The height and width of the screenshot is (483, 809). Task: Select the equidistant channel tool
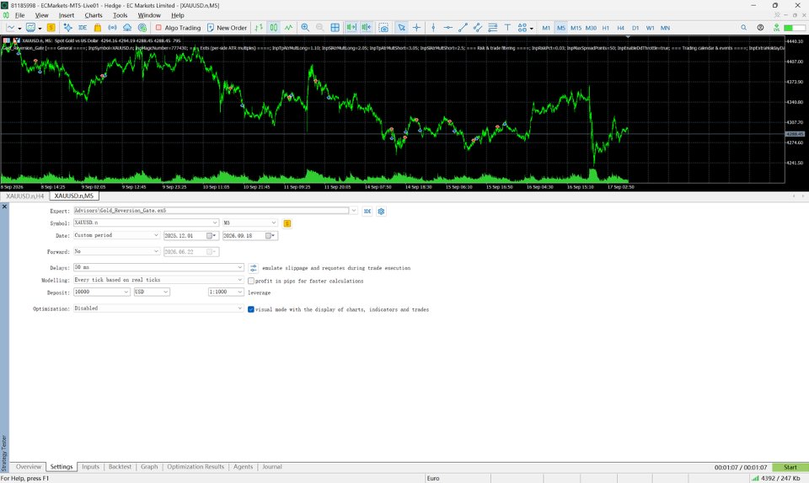click(x=478, y=28)
